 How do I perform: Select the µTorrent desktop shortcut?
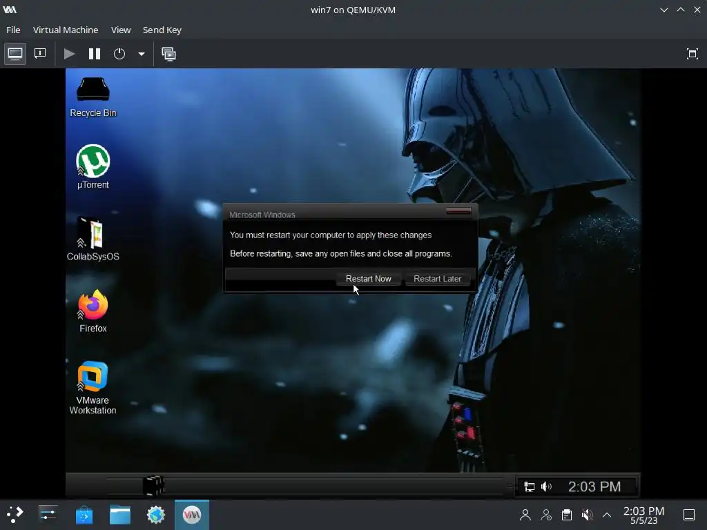pyautogui.click(x=93, y=167)
